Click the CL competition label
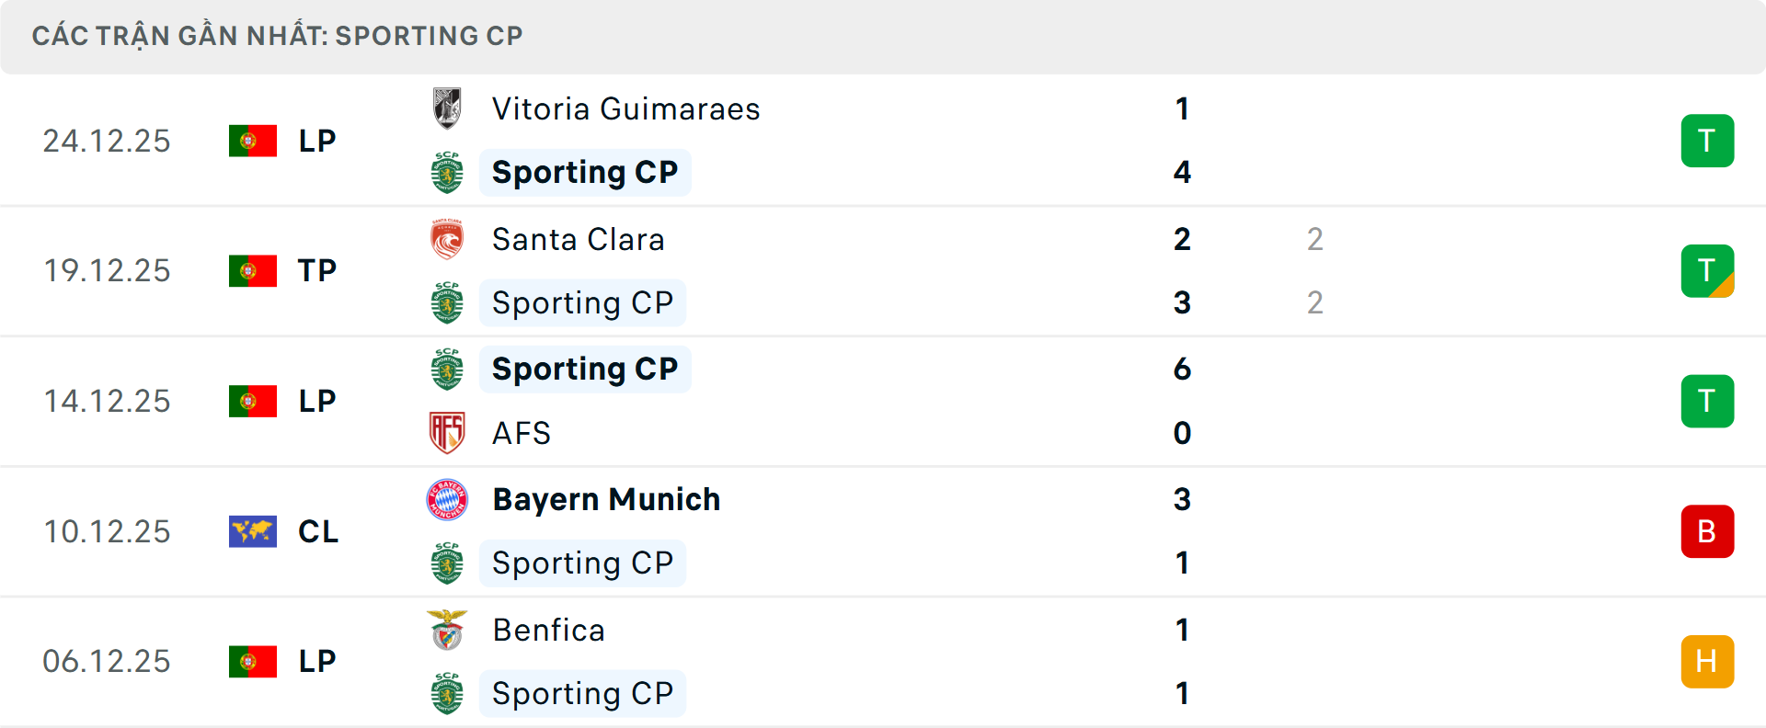The width and height of the screenshot is (1766, 728). point(318,531)
